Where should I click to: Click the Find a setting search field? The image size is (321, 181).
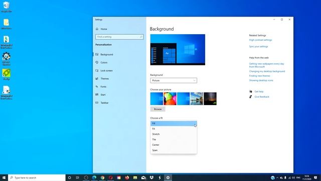119,37
